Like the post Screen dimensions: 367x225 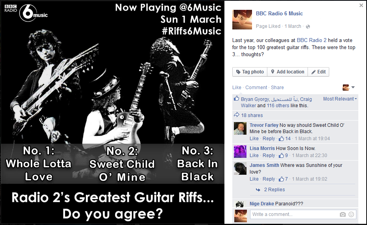click(x=237, y=87)
